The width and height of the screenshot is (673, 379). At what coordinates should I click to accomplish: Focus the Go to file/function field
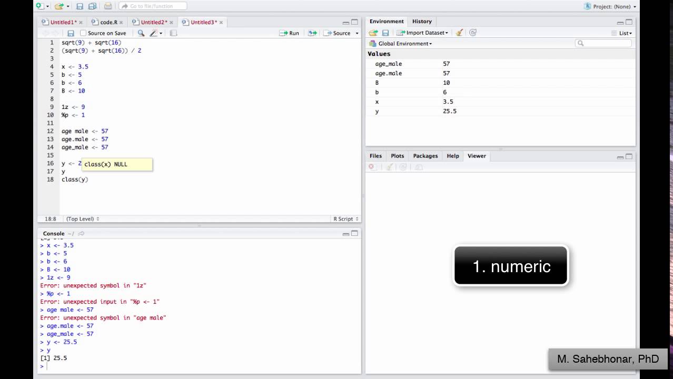coord(153,6)
